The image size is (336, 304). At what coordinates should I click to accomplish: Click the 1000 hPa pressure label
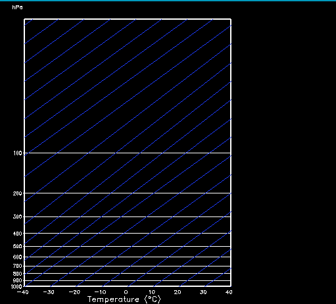[16, 287]
